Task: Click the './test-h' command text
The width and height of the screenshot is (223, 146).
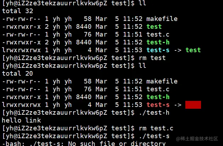Action: point(154,113)
